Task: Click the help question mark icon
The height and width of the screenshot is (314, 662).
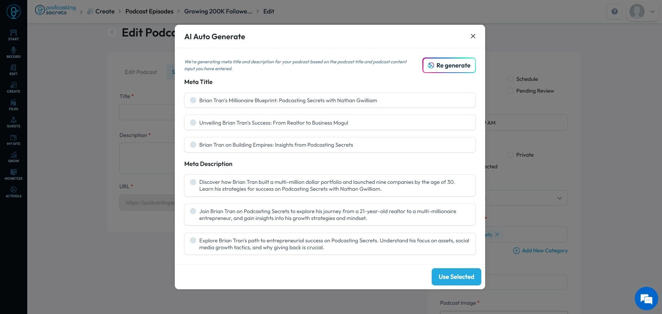Action: coord(614,12)
